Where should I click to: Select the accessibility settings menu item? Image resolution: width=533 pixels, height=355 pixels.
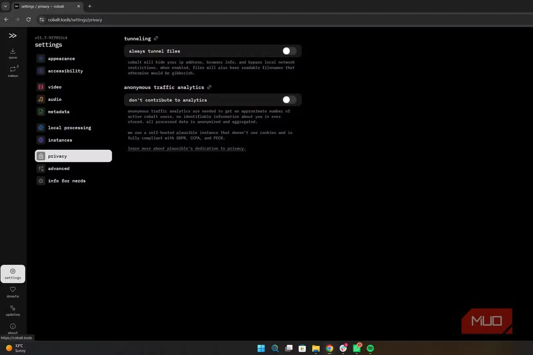point(73,71)
